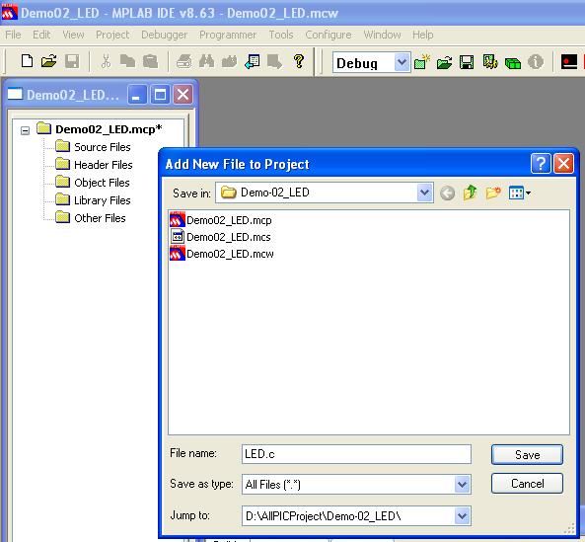Click the Copy toolbar icon
The height and width of the screenshot is (542, 585).
[x=127, y=61]
